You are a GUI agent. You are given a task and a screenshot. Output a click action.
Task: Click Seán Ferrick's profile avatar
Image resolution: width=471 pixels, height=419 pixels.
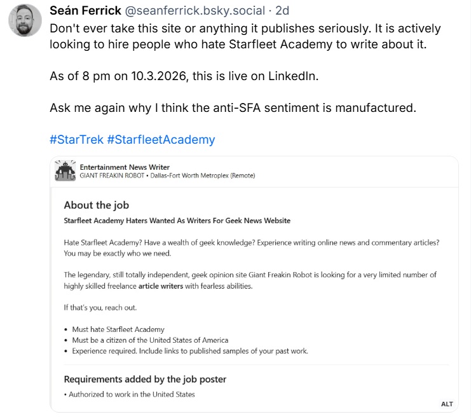[25, 20]
